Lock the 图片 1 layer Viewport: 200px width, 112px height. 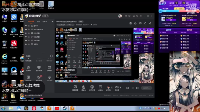[29, 26]
